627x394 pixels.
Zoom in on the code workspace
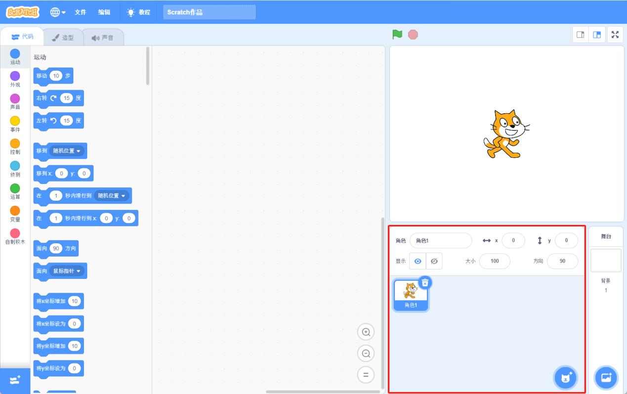click(366, 332)
